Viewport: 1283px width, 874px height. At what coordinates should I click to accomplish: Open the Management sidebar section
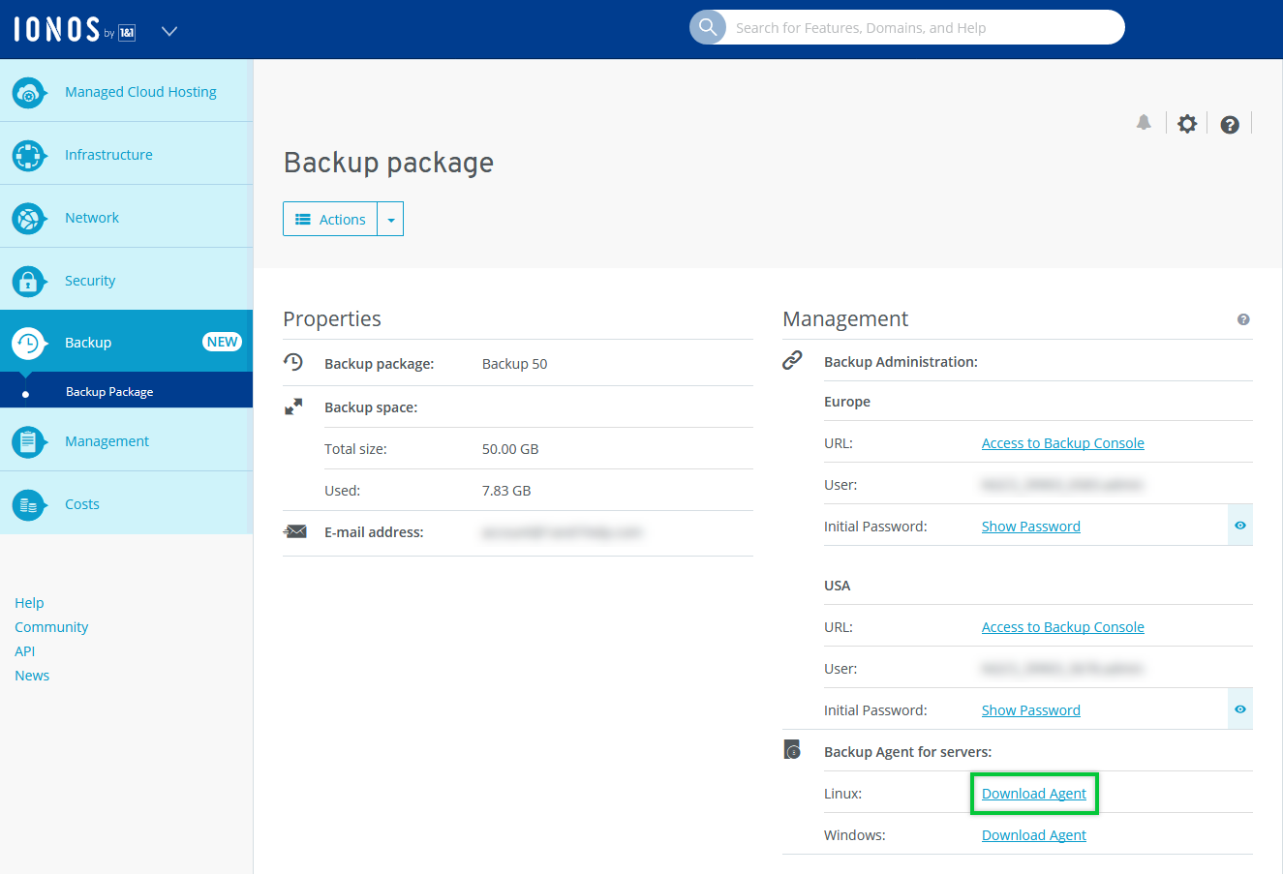pos(107,441)
